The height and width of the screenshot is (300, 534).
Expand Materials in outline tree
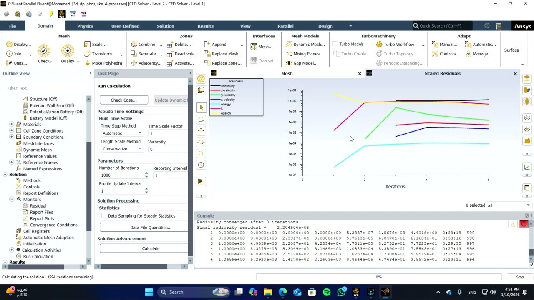tap(11, 125)
